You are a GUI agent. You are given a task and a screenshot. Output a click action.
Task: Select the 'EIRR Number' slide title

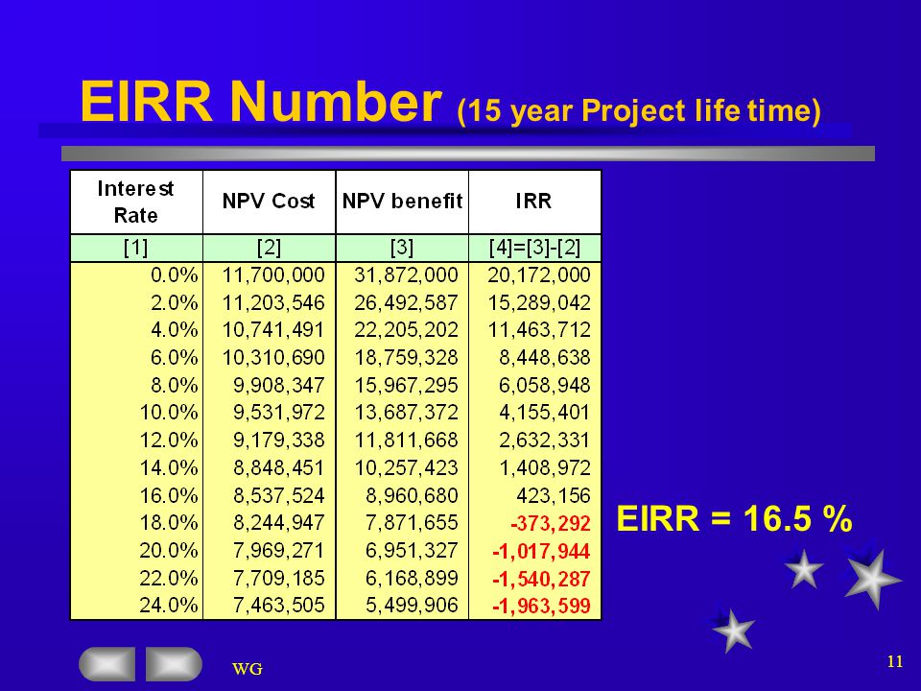click(x=260, y=101)
